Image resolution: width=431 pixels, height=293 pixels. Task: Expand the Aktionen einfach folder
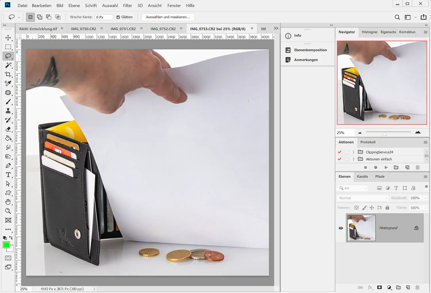coord(353,159)
